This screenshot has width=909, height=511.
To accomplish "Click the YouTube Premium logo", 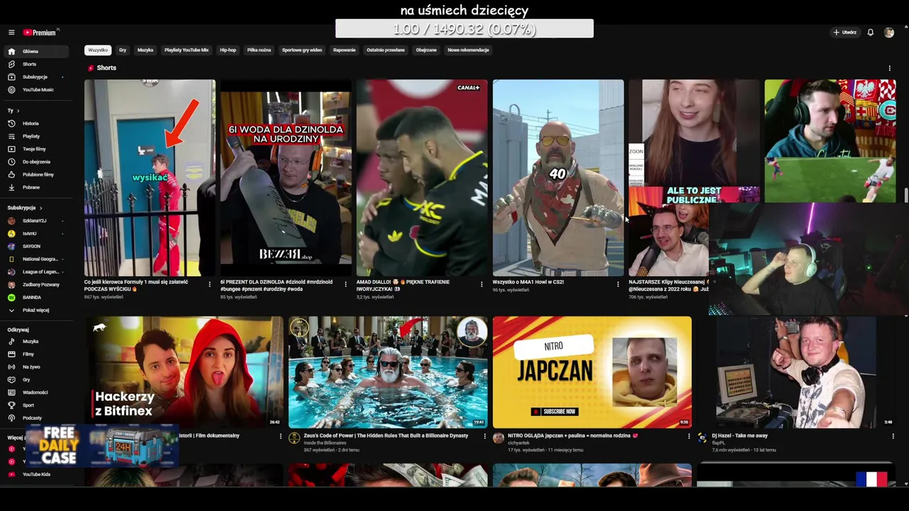I will click(x=39, y=33).
